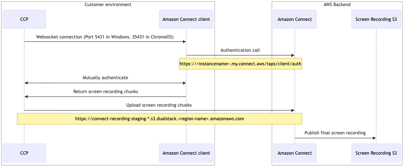The height and width of the screenshot is (166, 404).
Task: Select the top Amazon Connect client box
Action: click(186, 19)
